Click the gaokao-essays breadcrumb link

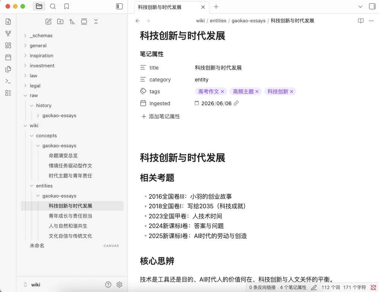pos(248,21)
